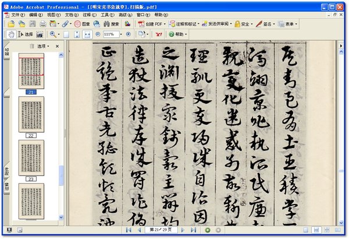349x239 pixels.
Task: Click the colorful print production icon
Action: point(127,24)
